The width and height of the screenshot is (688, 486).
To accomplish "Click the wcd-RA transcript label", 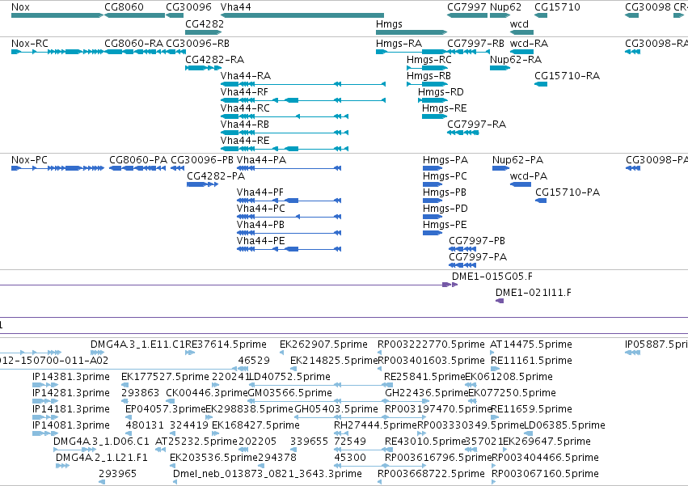I will pyautogui.click(x=530, y=44).
